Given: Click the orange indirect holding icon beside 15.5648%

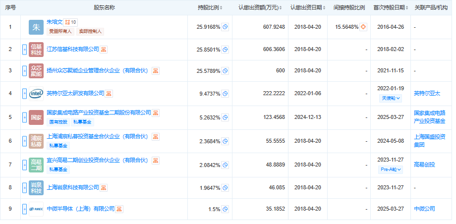Looking at the screenshot, I should pos(363,27).
